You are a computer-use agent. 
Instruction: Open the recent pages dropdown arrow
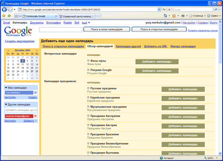14,10
